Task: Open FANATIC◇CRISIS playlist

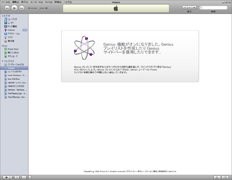Action: pyautogui.click(x=14, y=86)
